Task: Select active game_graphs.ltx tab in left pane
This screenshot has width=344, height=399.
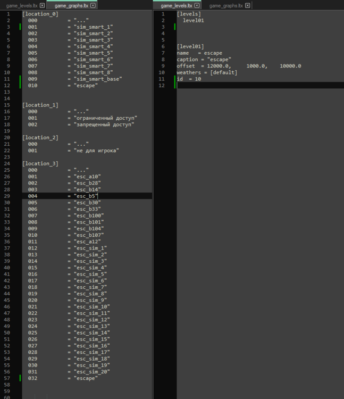Action: coord(71,5)
